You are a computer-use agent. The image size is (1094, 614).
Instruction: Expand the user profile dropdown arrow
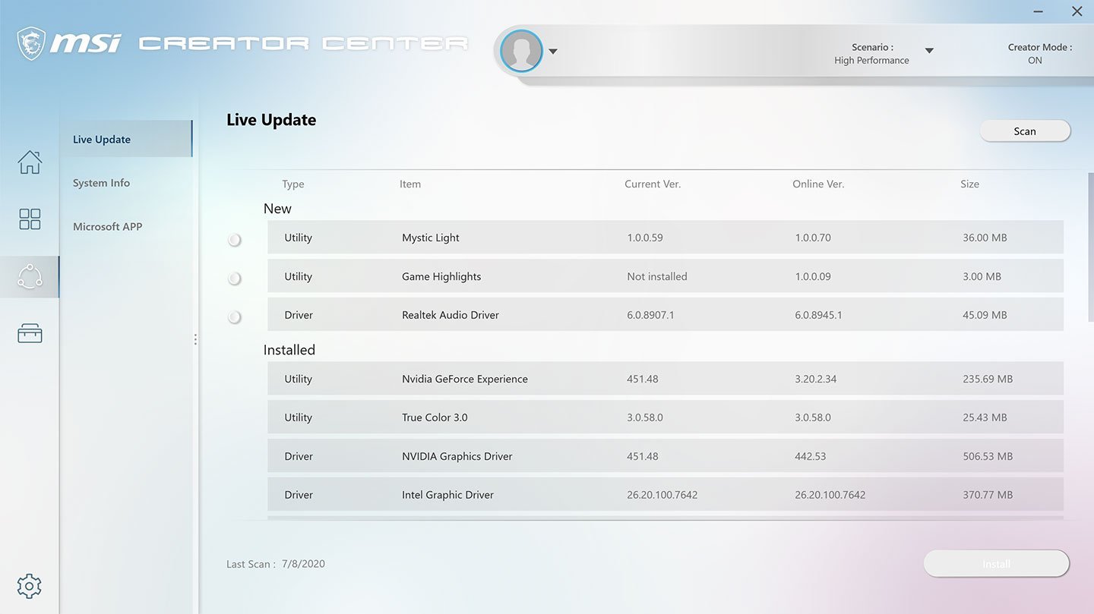[553, 52]
